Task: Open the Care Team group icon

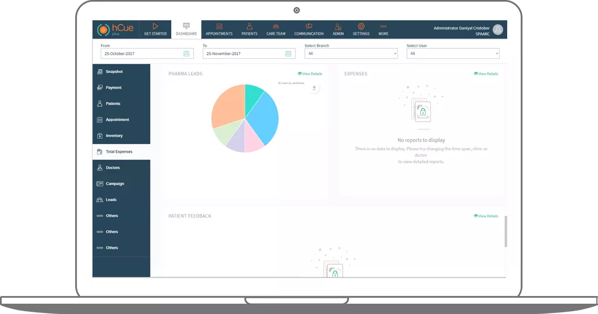Action: tap(276, 27)
